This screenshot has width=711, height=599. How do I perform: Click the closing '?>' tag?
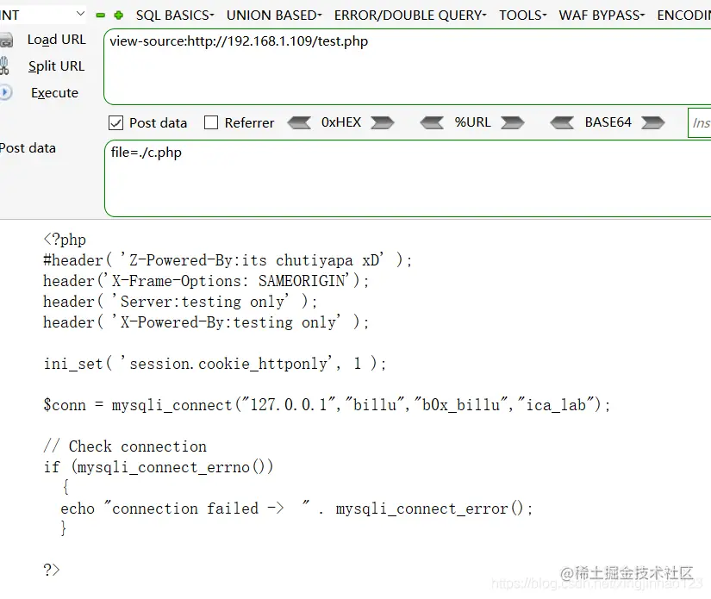coord(52,570)
